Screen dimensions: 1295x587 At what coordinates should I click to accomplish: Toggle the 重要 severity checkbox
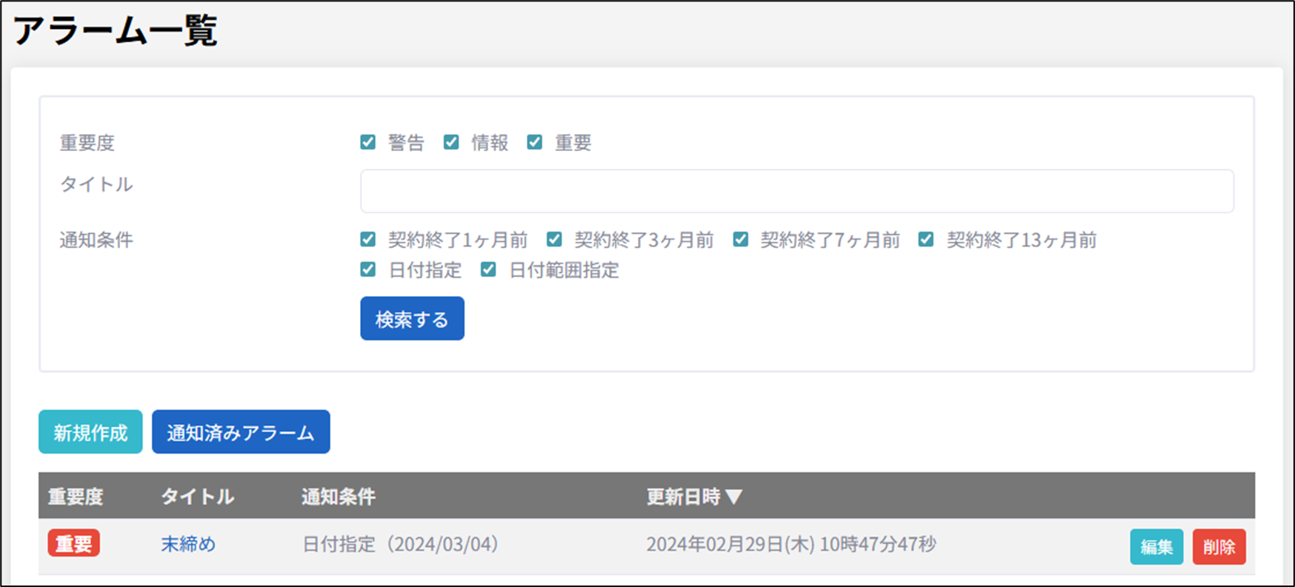[x=535, y=142]
